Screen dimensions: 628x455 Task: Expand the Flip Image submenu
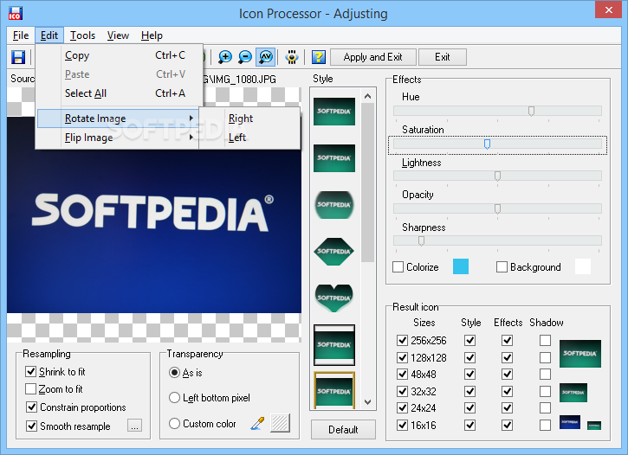(x=117, y=138)
